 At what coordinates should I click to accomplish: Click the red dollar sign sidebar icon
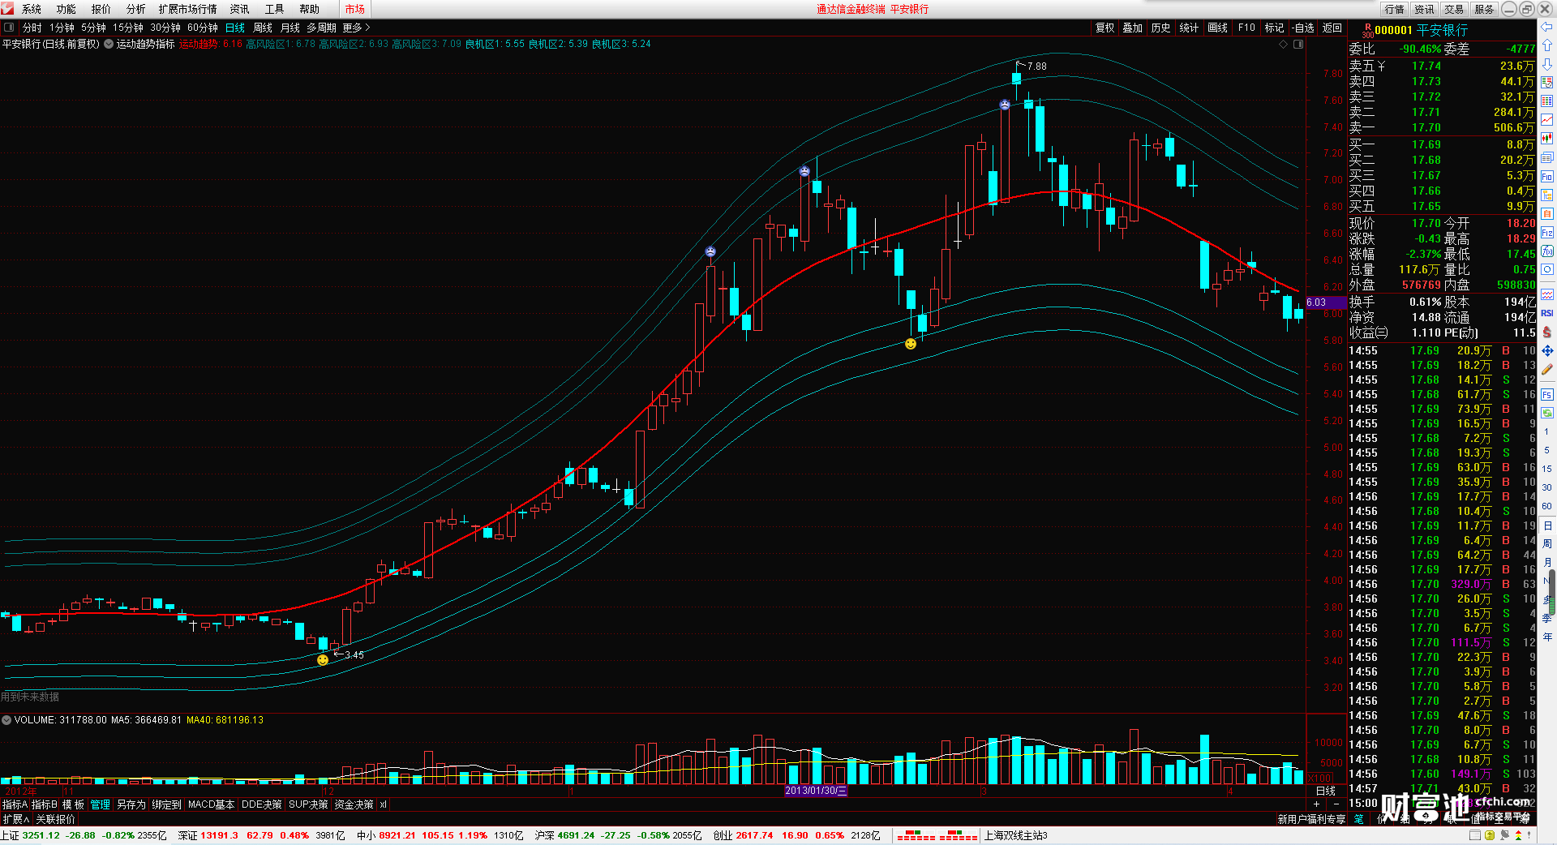tap(1547, 332)
